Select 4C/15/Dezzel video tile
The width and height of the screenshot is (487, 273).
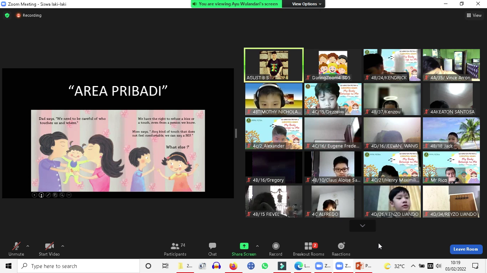[x=333, y=99]
